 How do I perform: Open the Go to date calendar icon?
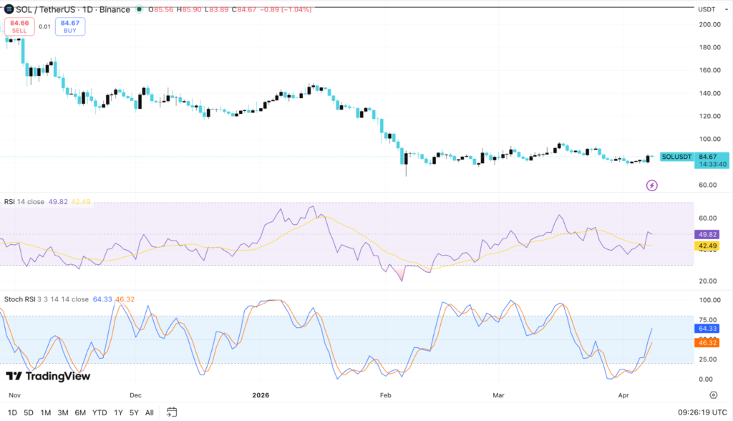(170, 413)
